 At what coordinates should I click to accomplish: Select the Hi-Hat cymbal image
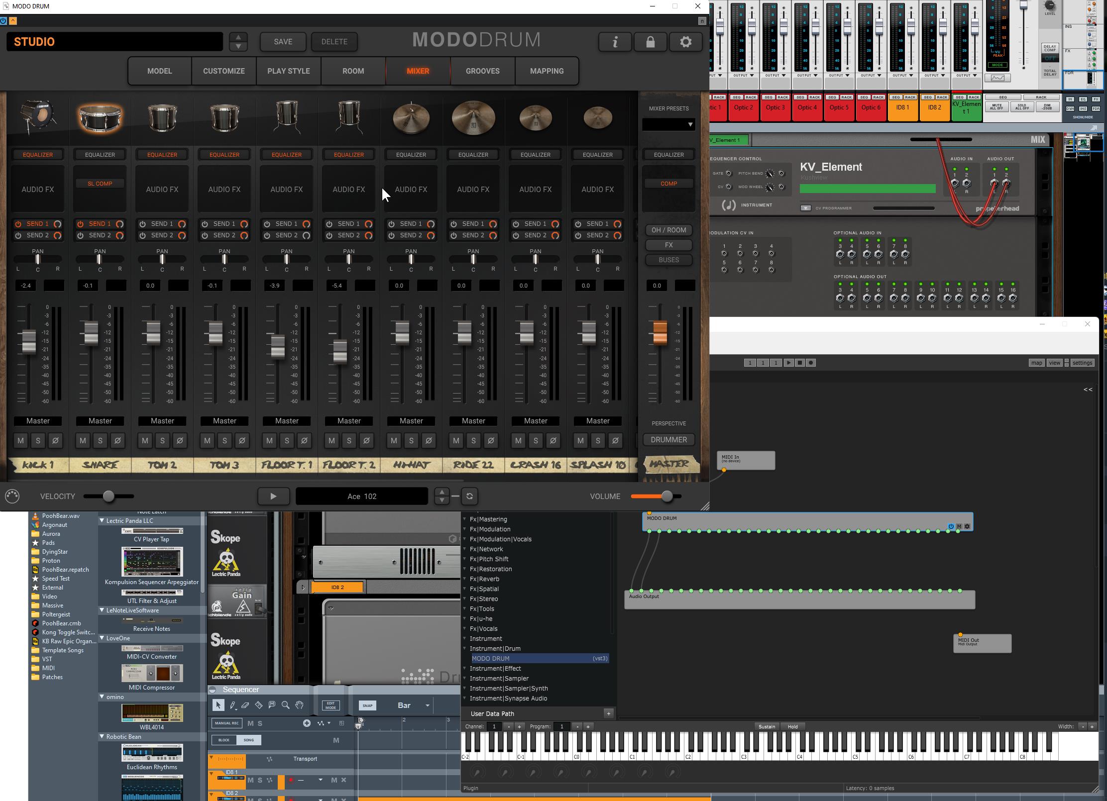(411, 118)
